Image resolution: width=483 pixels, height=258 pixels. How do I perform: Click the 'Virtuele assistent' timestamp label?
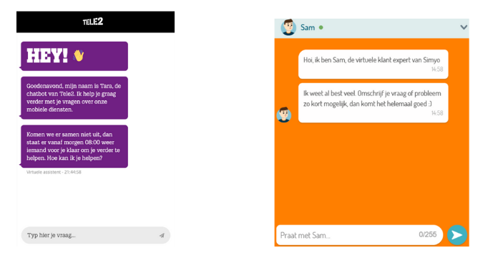tap(54, 172)
